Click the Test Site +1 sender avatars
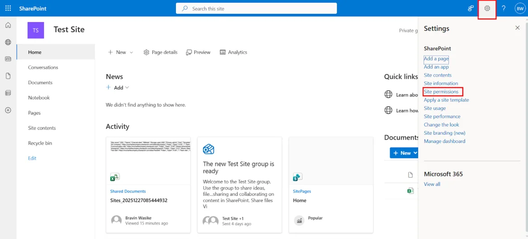This screenshot has height=239, width=528. point(211,220)
